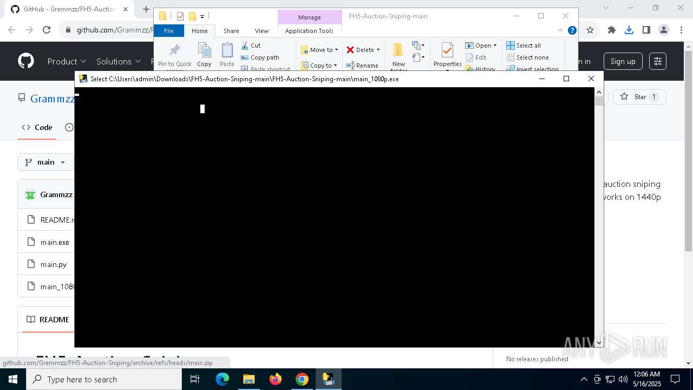Open file Properties in Explorer ribbon
Screen dimensions: 693x390
tap(447, 55)
